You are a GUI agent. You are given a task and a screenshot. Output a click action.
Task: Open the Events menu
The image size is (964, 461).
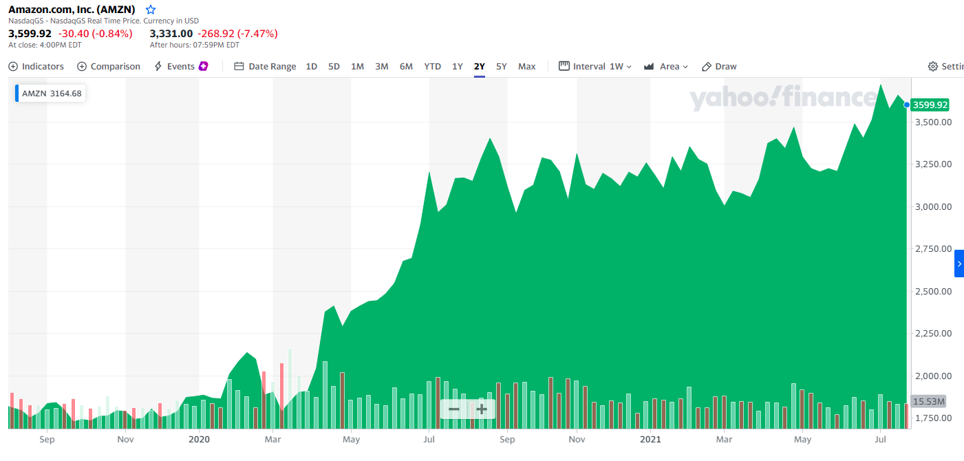(181, 67)
